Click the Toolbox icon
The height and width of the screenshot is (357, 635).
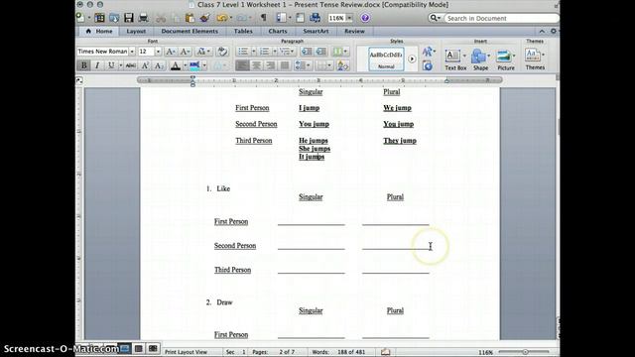pyautogui.click(x=300, y=18)
